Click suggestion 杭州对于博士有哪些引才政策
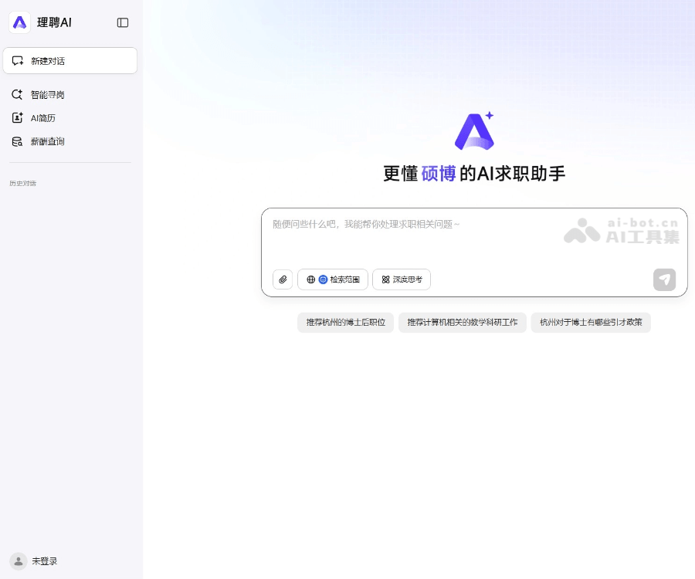Screen dimensions: 695x579 [x=591, y=323]
